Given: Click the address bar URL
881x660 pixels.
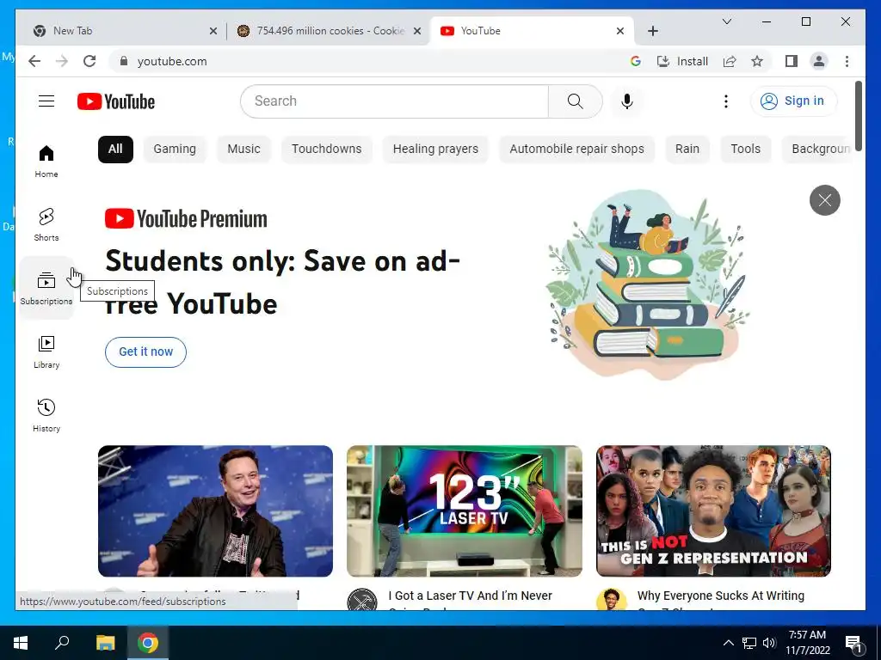Looking at the screenshot, I should click(172, 61).
